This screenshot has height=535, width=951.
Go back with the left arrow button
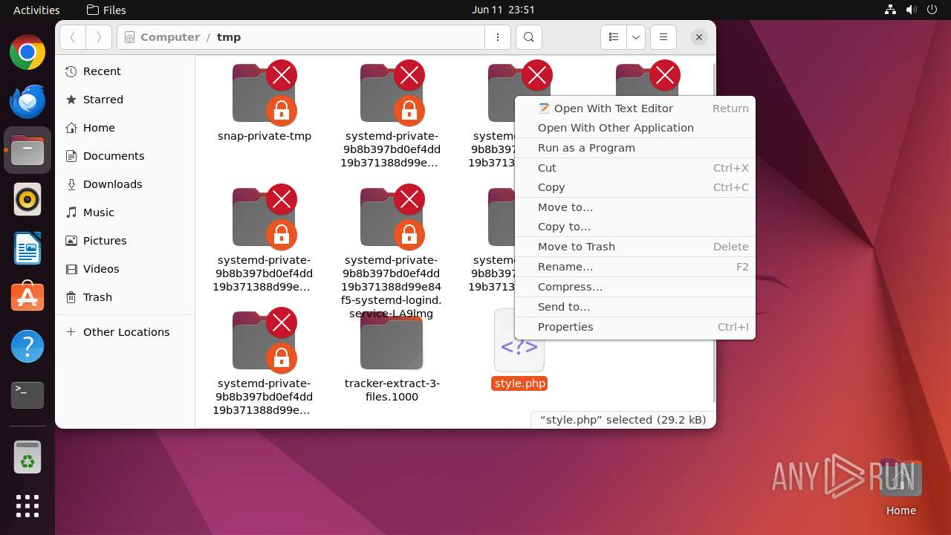pos(73,37)
